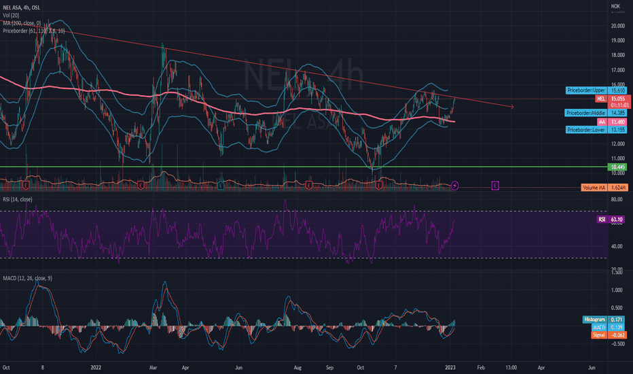Click the Signal -0.062 label
The height and width of the screenshot is (374, 633).
609,335
